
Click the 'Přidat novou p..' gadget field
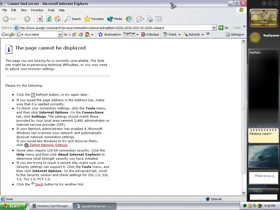click(263, 177)
